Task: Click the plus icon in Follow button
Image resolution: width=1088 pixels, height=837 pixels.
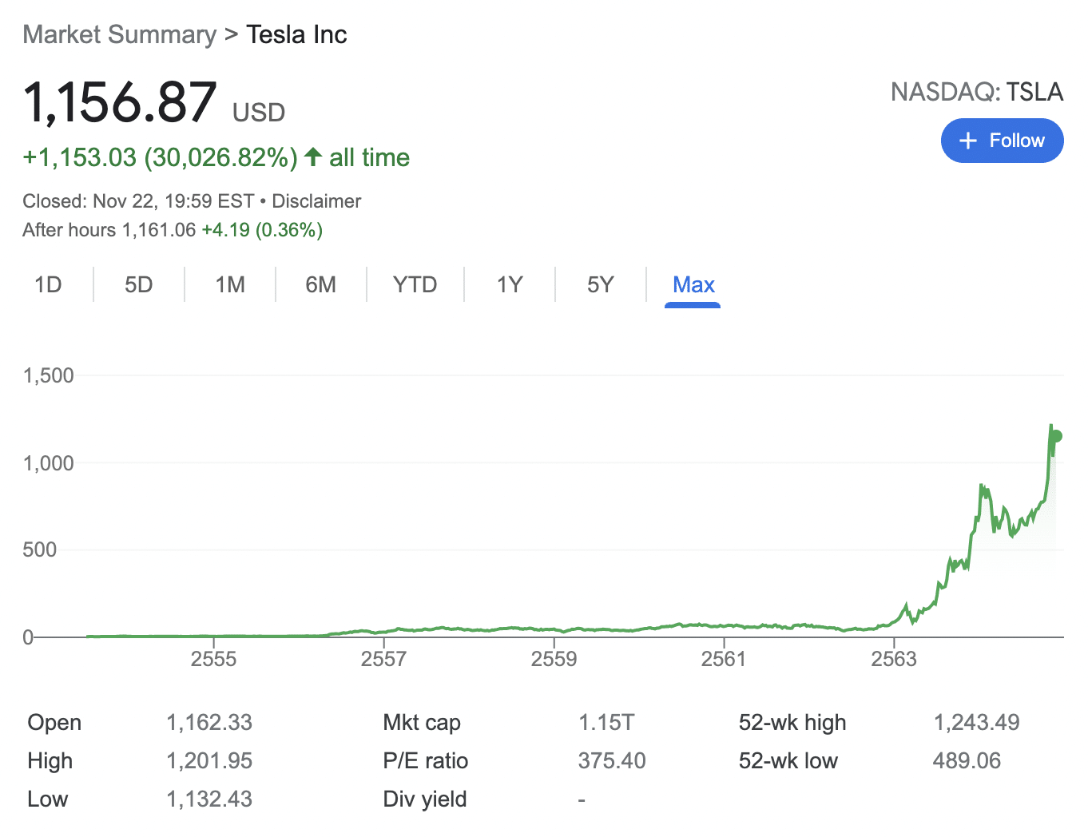Action: pos(968,141)
